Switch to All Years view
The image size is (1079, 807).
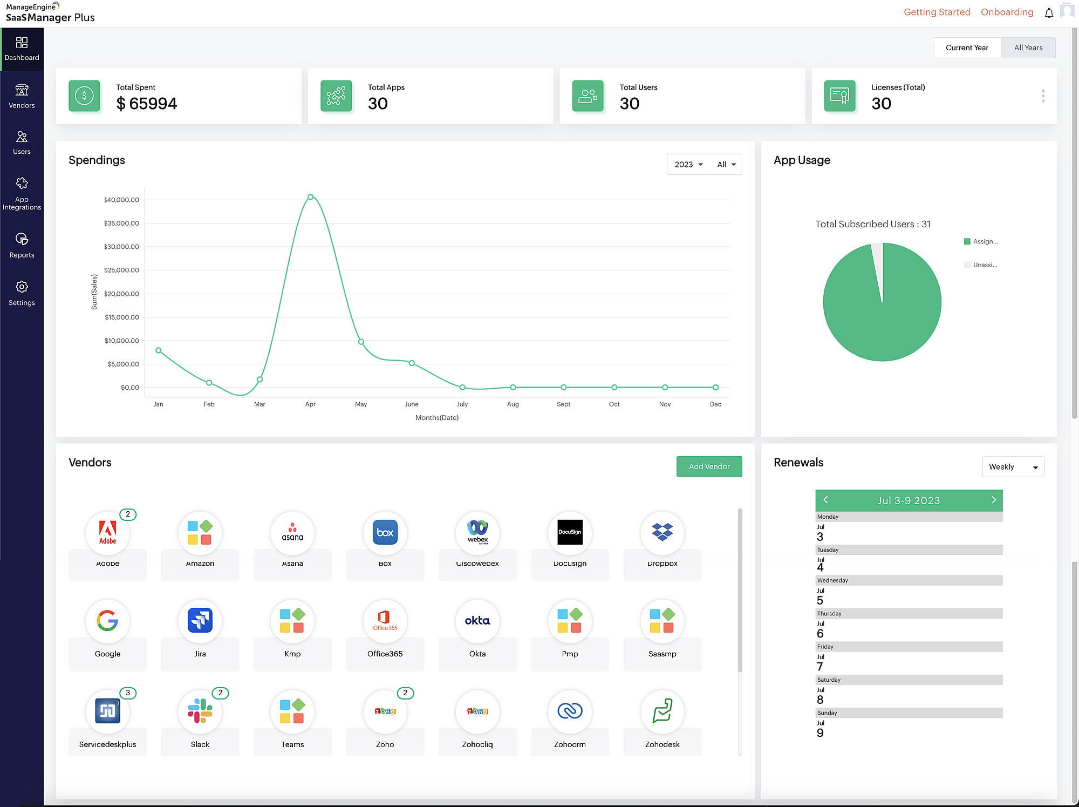coord(1028,48)
